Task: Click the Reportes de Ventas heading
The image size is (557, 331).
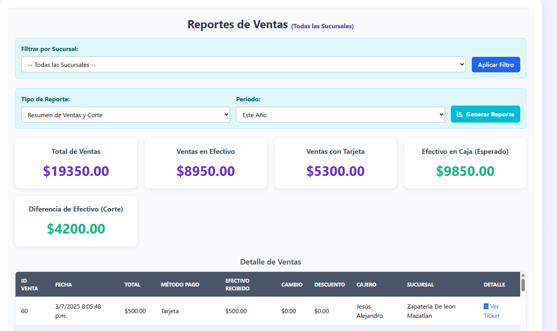Action: [237, 24]
